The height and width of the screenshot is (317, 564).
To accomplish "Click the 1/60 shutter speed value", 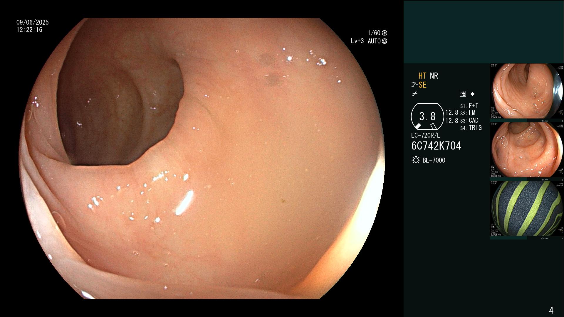I will [374, 33].
